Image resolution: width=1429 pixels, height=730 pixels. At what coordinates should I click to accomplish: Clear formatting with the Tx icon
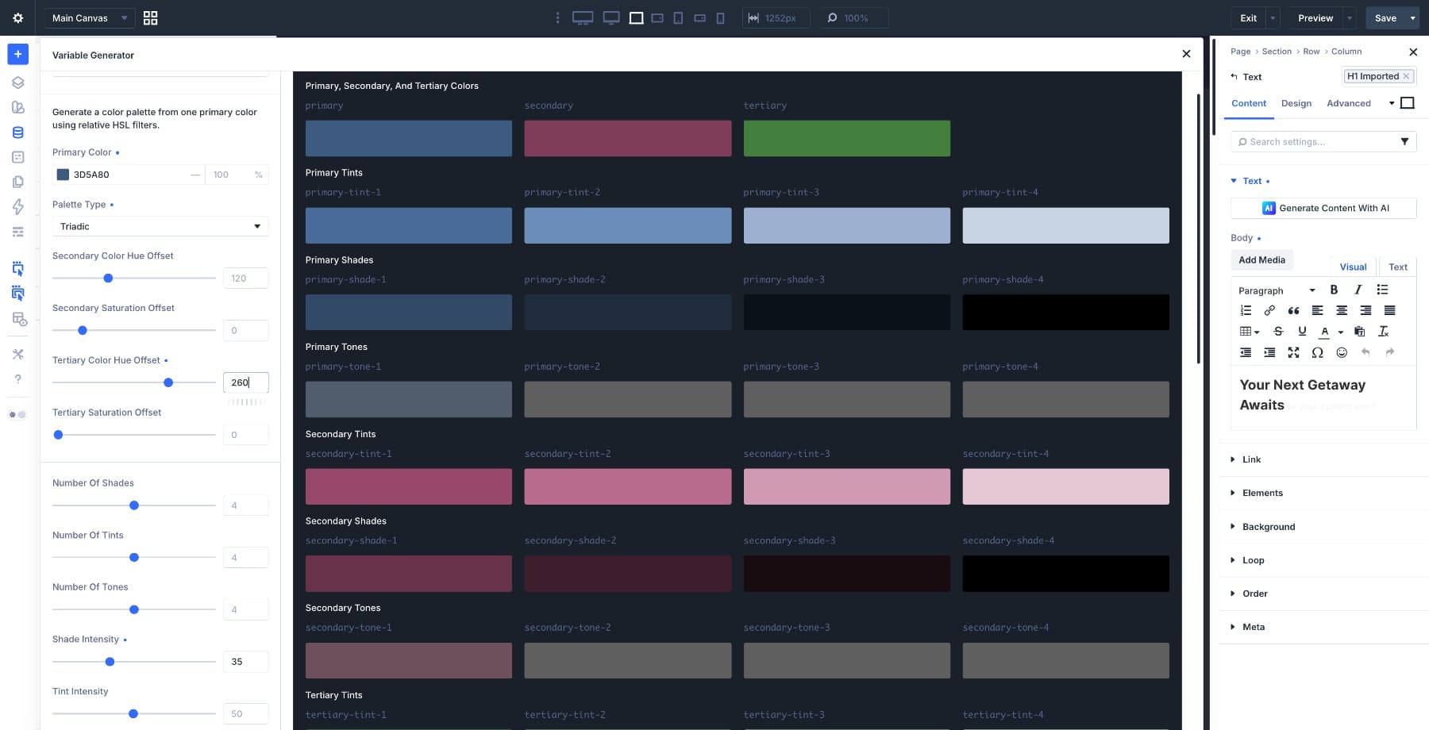click(1383, 331)
